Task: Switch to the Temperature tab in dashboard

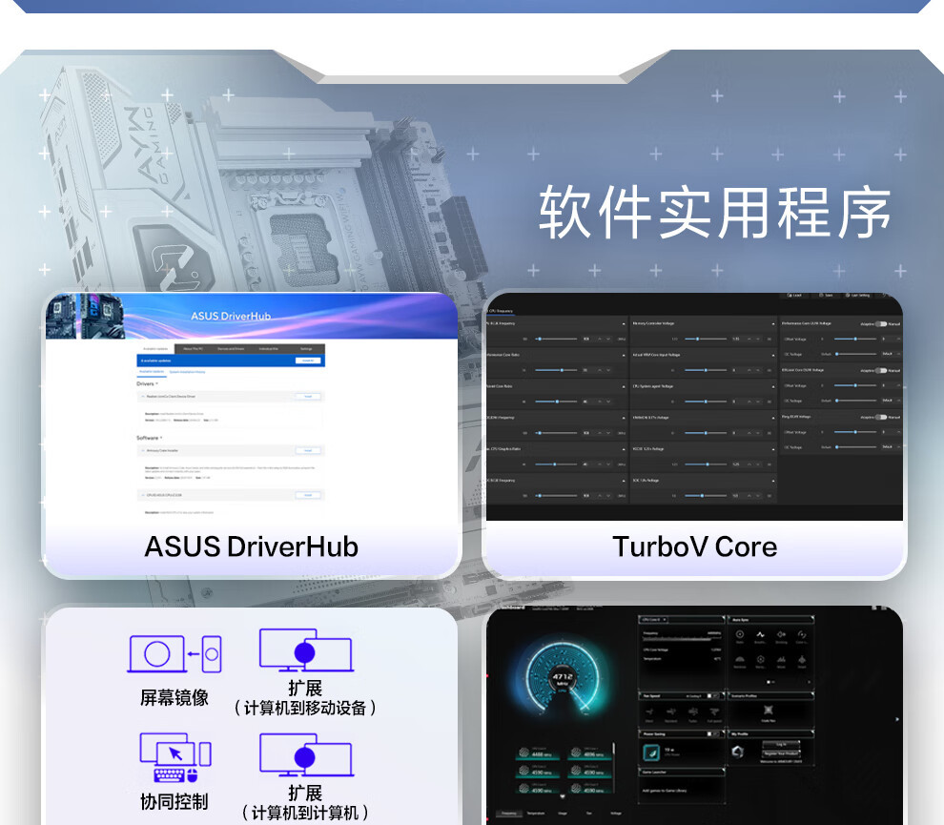Action: 536,813
